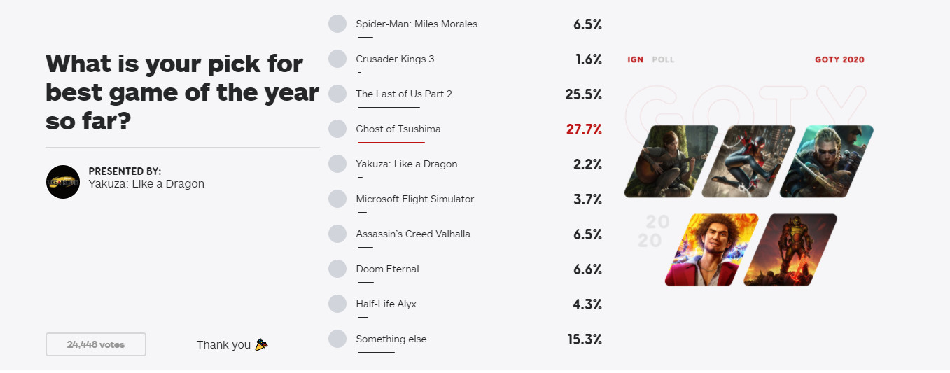950x373 pixels.
Task: Open the Yakuza character artwork thumbnail
Action: (x=712, y=250)
